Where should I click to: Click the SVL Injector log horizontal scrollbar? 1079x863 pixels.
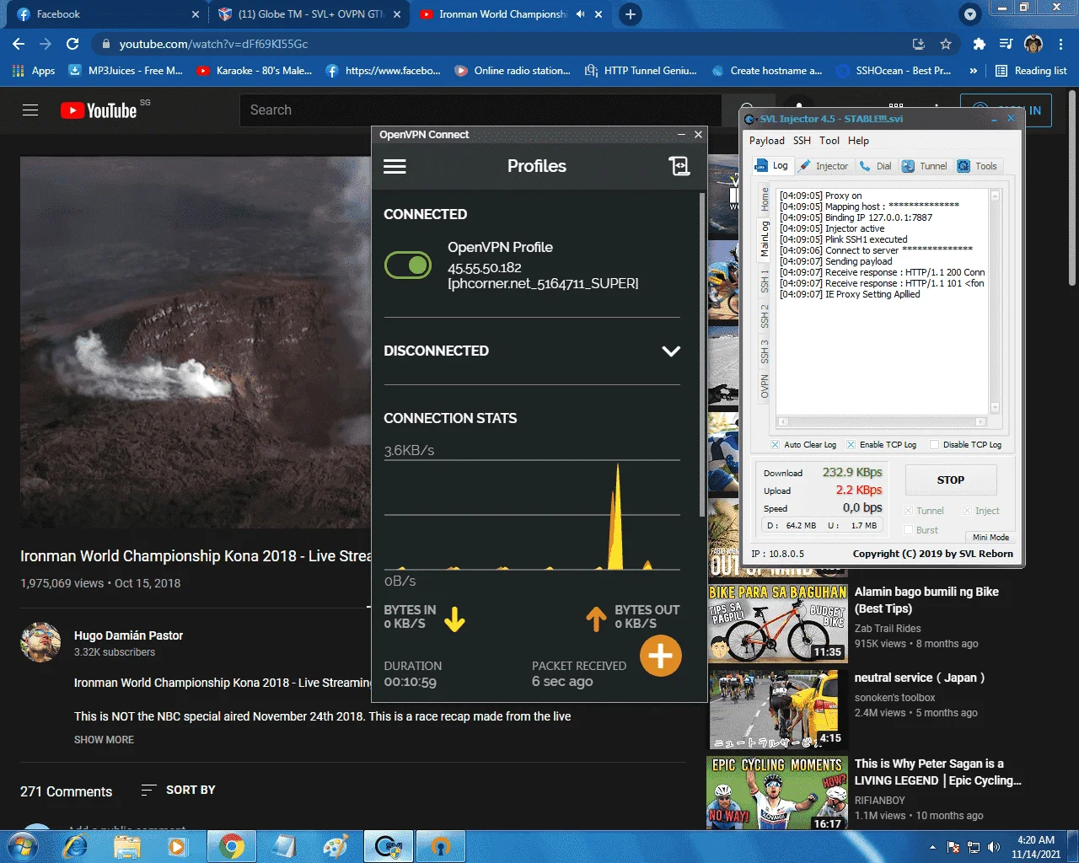[x=882, y=421]
